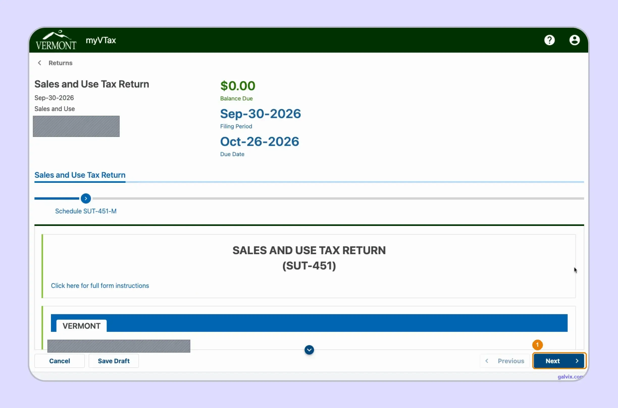The width and height of the screenshot is (618, 408).
Task: Select the Sales and Use Tax Return tab
Action: (x=80, y=175)
